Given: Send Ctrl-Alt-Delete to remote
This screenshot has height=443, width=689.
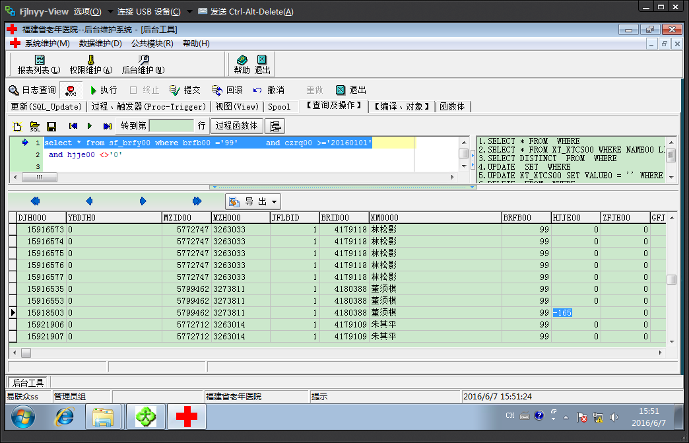Looking at the screenshot, I should pyautogui.click(x=246, y=12).
